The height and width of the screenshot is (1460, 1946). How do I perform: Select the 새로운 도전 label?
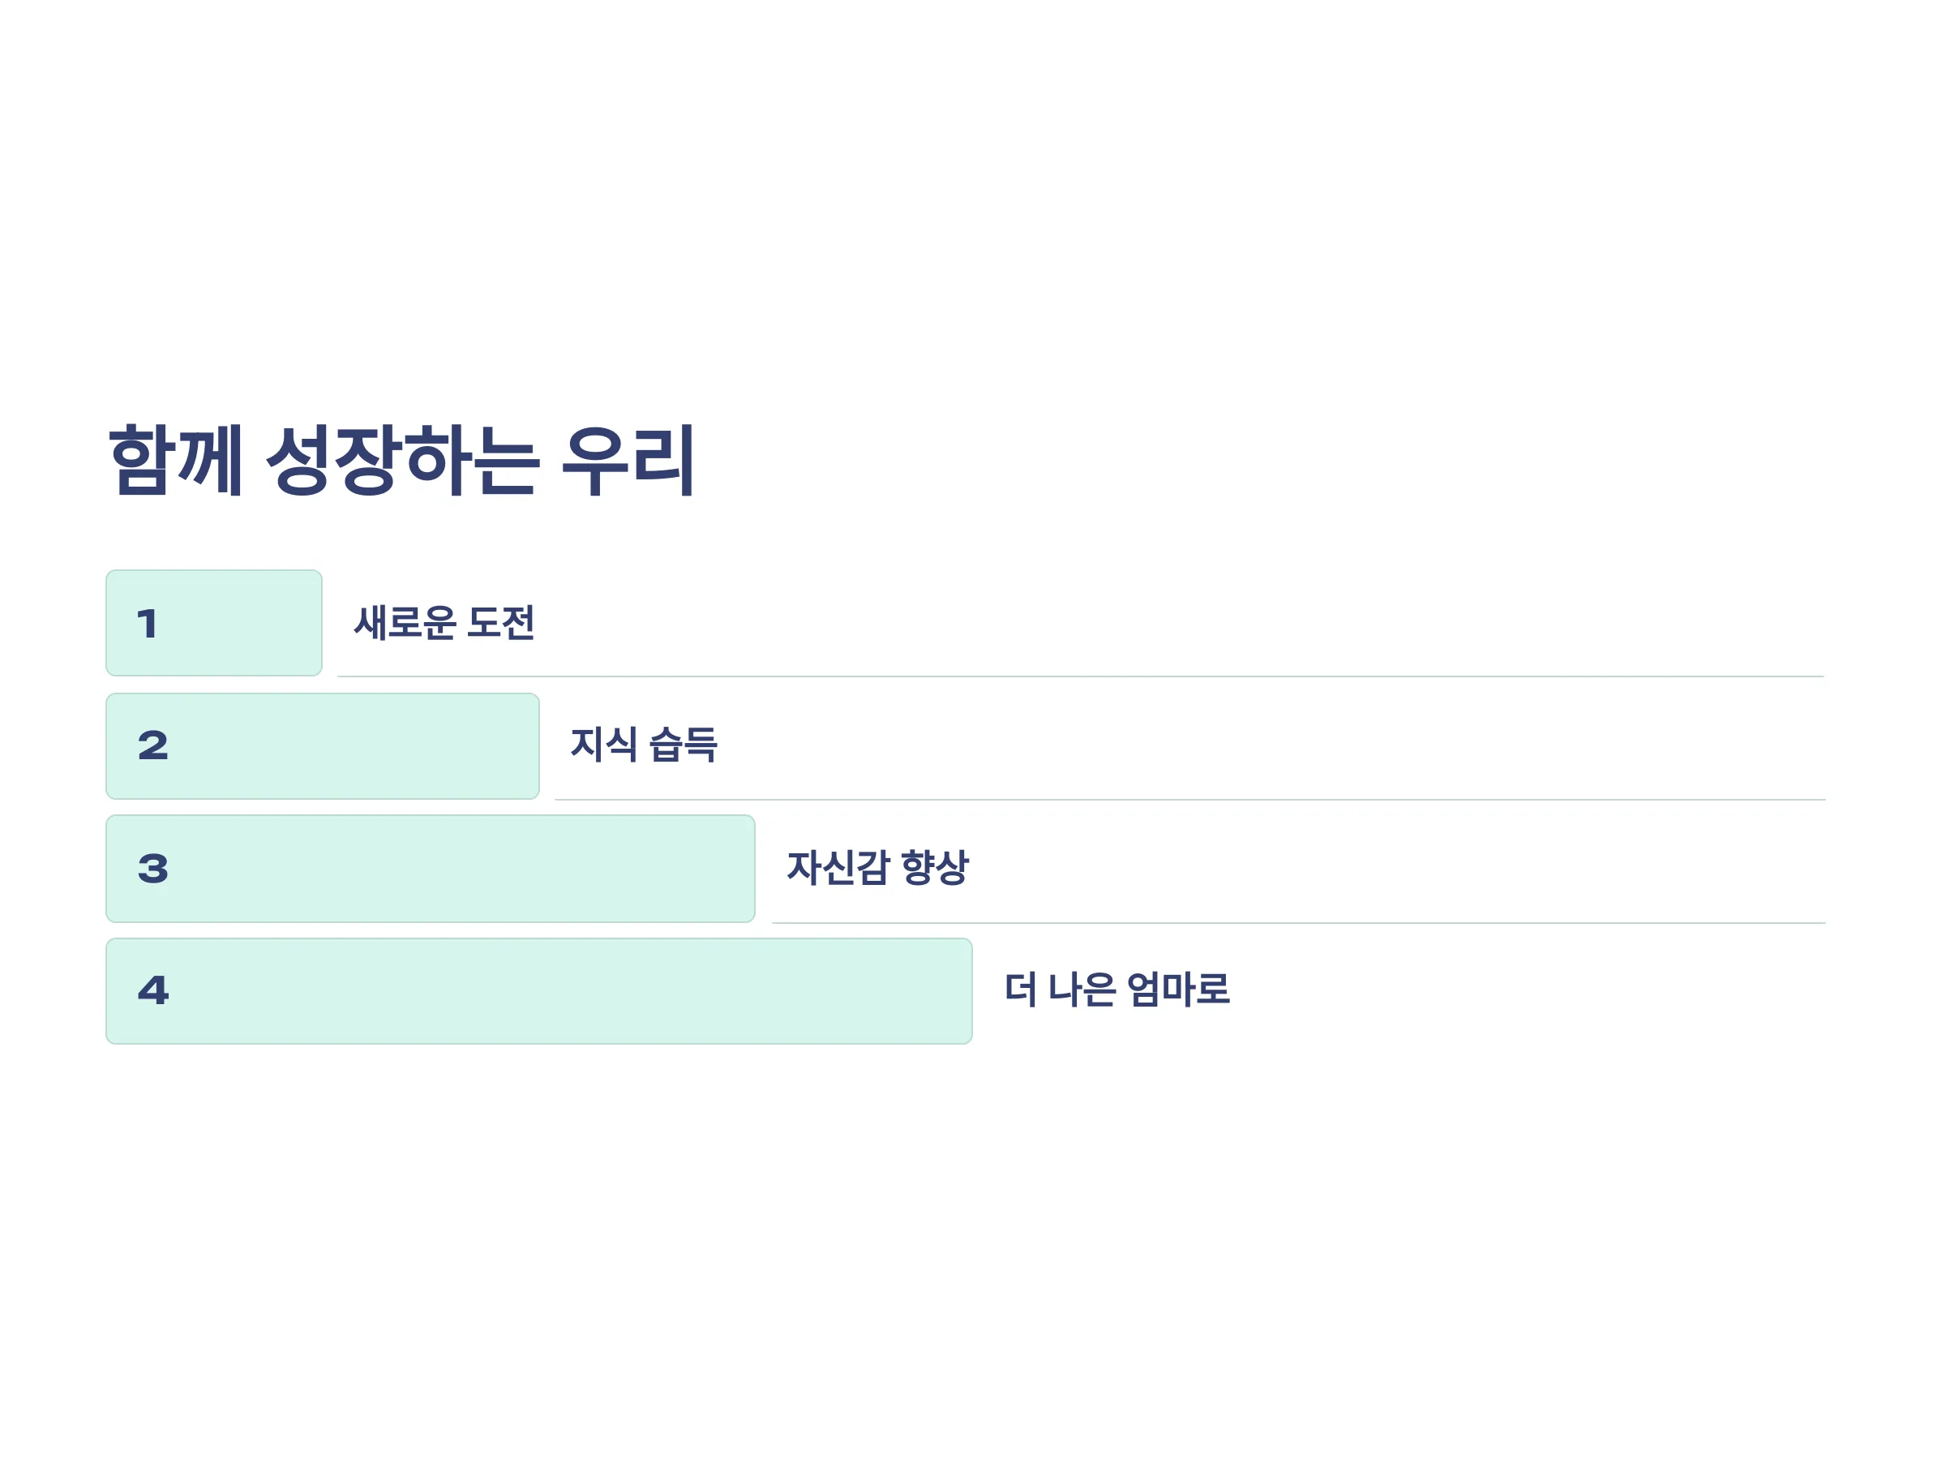tap(444, 623)
